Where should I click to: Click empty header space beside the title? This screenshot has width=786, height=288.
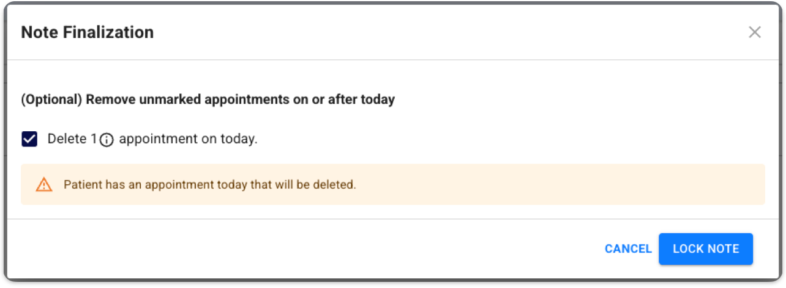point(429,32)
